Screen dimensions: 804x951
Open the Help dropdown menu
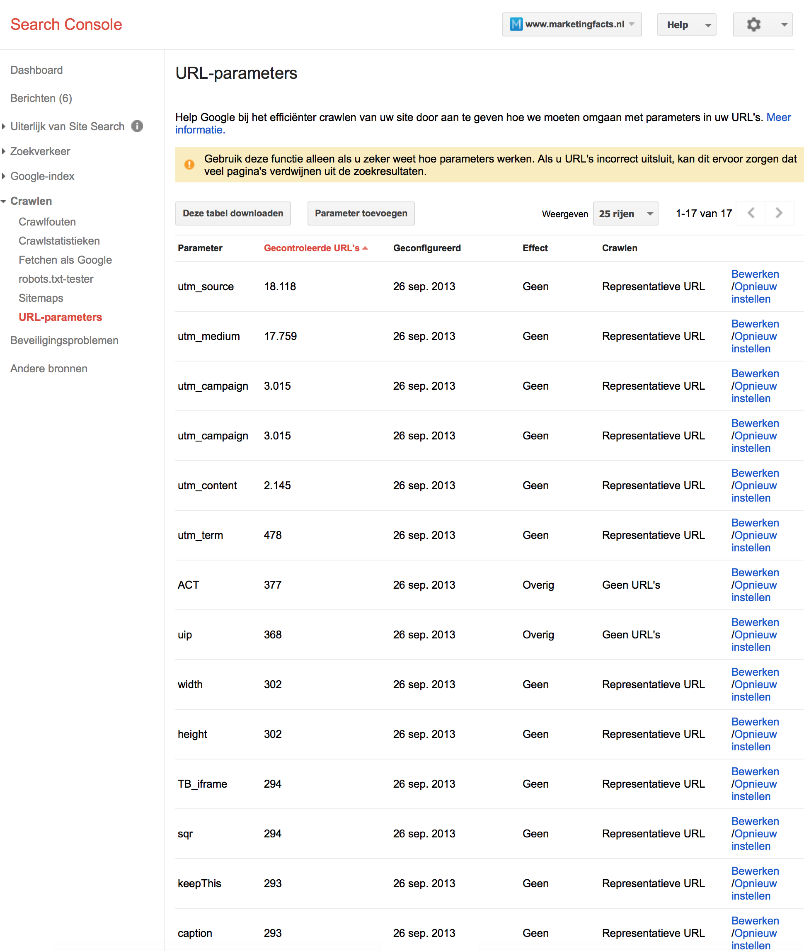tap(686, 24)
